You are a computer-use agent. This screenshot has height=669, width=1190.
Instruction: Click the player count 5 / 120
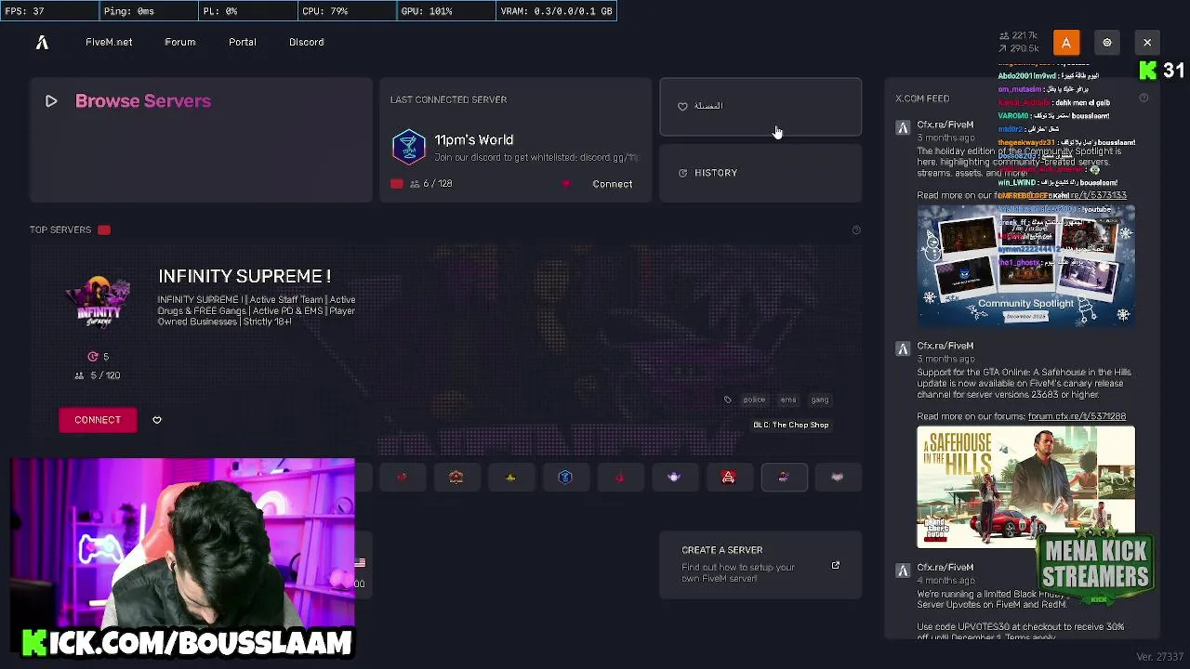pyautogui.click(x=98, y=375)
